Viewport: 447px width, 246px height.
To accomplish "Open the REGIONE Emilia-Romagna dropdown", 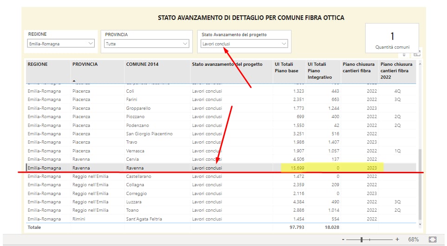I will 61,44.
